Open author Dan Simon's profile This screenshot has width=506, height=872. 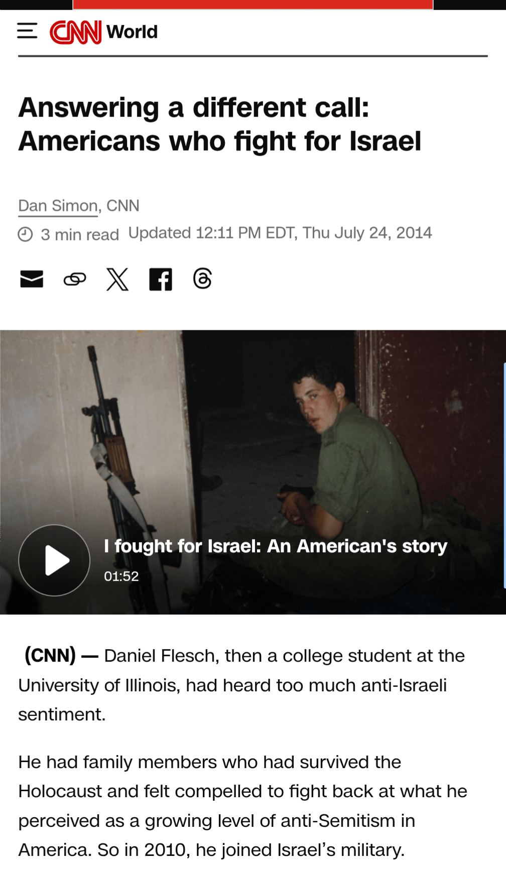click(x=58, y=206)
